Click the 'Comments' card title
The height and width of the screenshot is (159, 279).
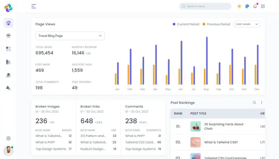(134, 106)
